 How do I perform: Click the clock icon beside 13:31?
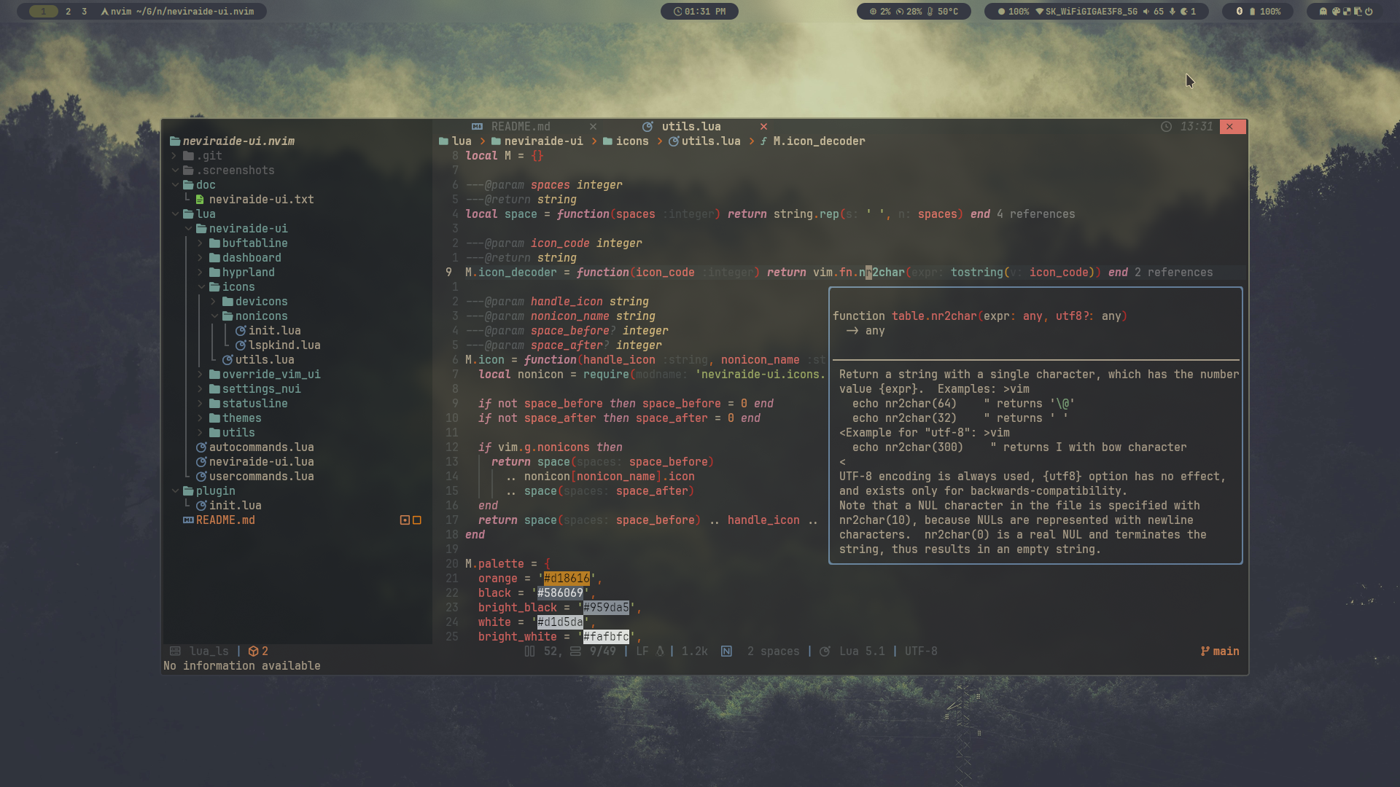[1167, 127]
